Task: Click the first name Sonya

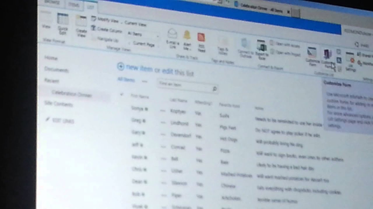Action: coord(137,108)
